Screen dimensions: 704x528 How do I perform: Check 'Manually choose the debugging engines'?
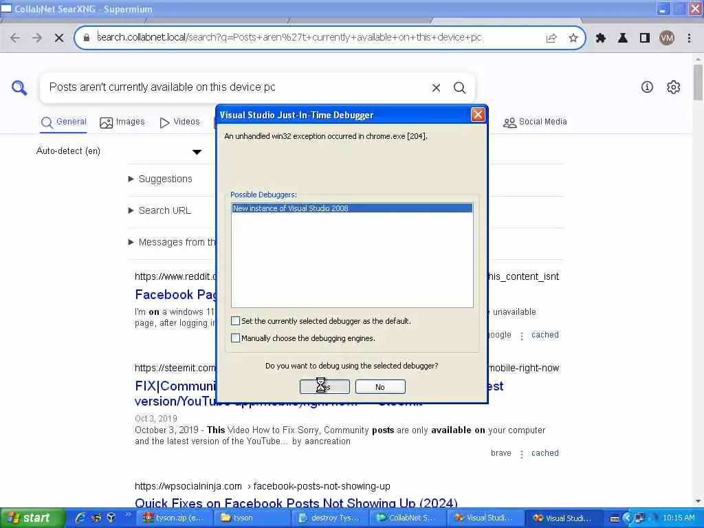point(235,338)
